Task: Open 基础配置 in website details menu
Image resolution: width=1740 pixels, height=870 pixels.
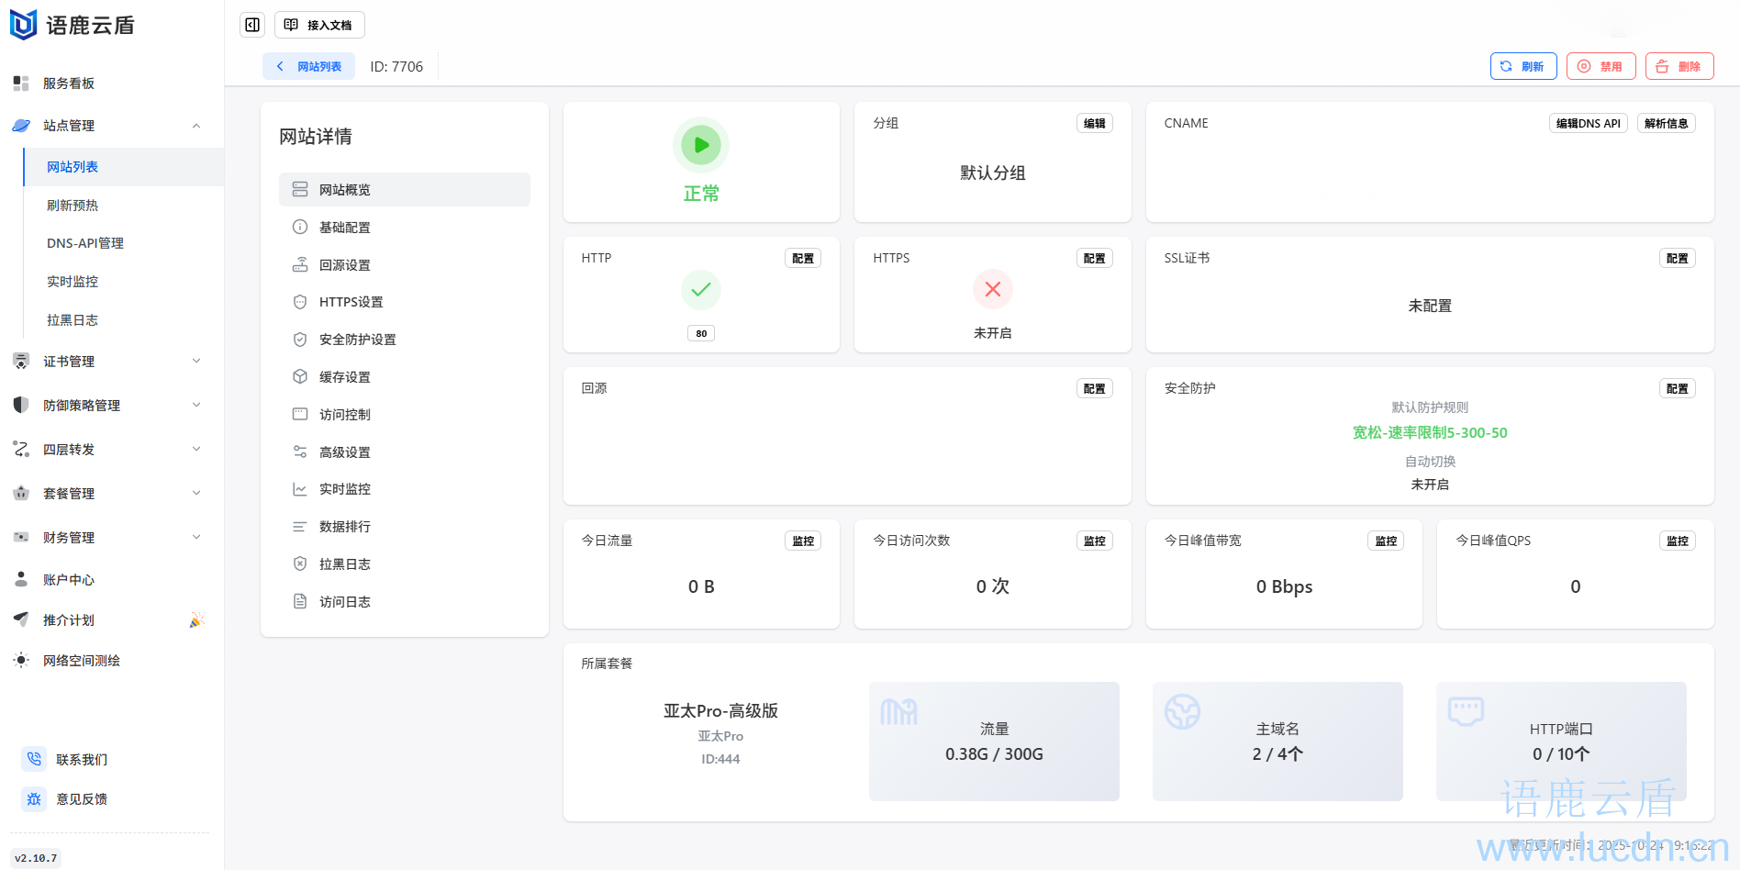Action: [x=345, y=228]
